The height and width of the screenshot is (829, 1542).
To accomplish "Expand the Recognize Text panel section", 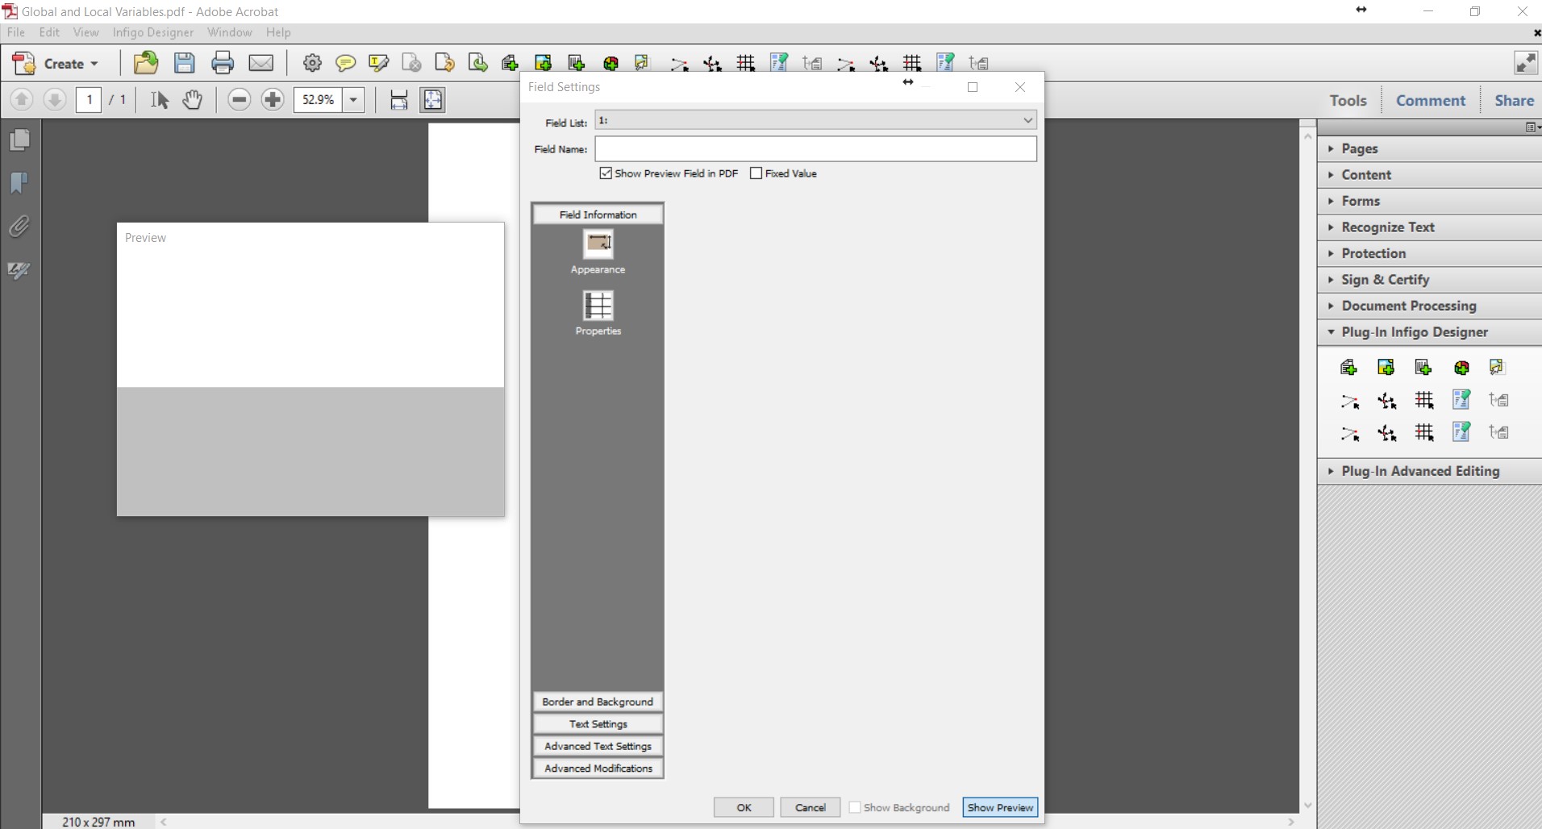I will [x=1387, y=227].
